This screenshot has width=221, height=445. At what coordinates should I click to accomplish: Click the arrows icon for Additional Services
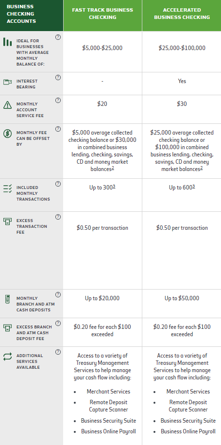pyautogui.click(x=7, y=357)
